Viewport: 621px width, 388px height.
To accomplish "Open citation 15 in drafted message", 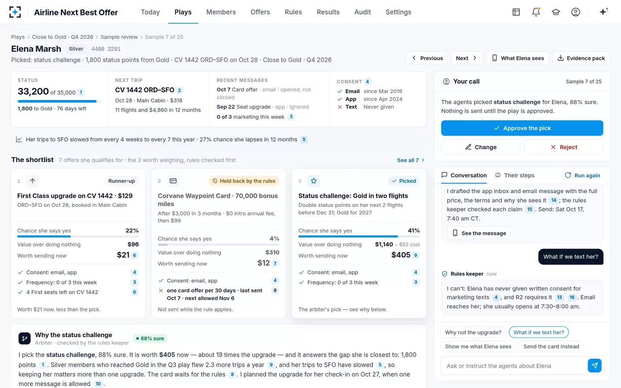I will pyautogui.click(x=530, y=210).
